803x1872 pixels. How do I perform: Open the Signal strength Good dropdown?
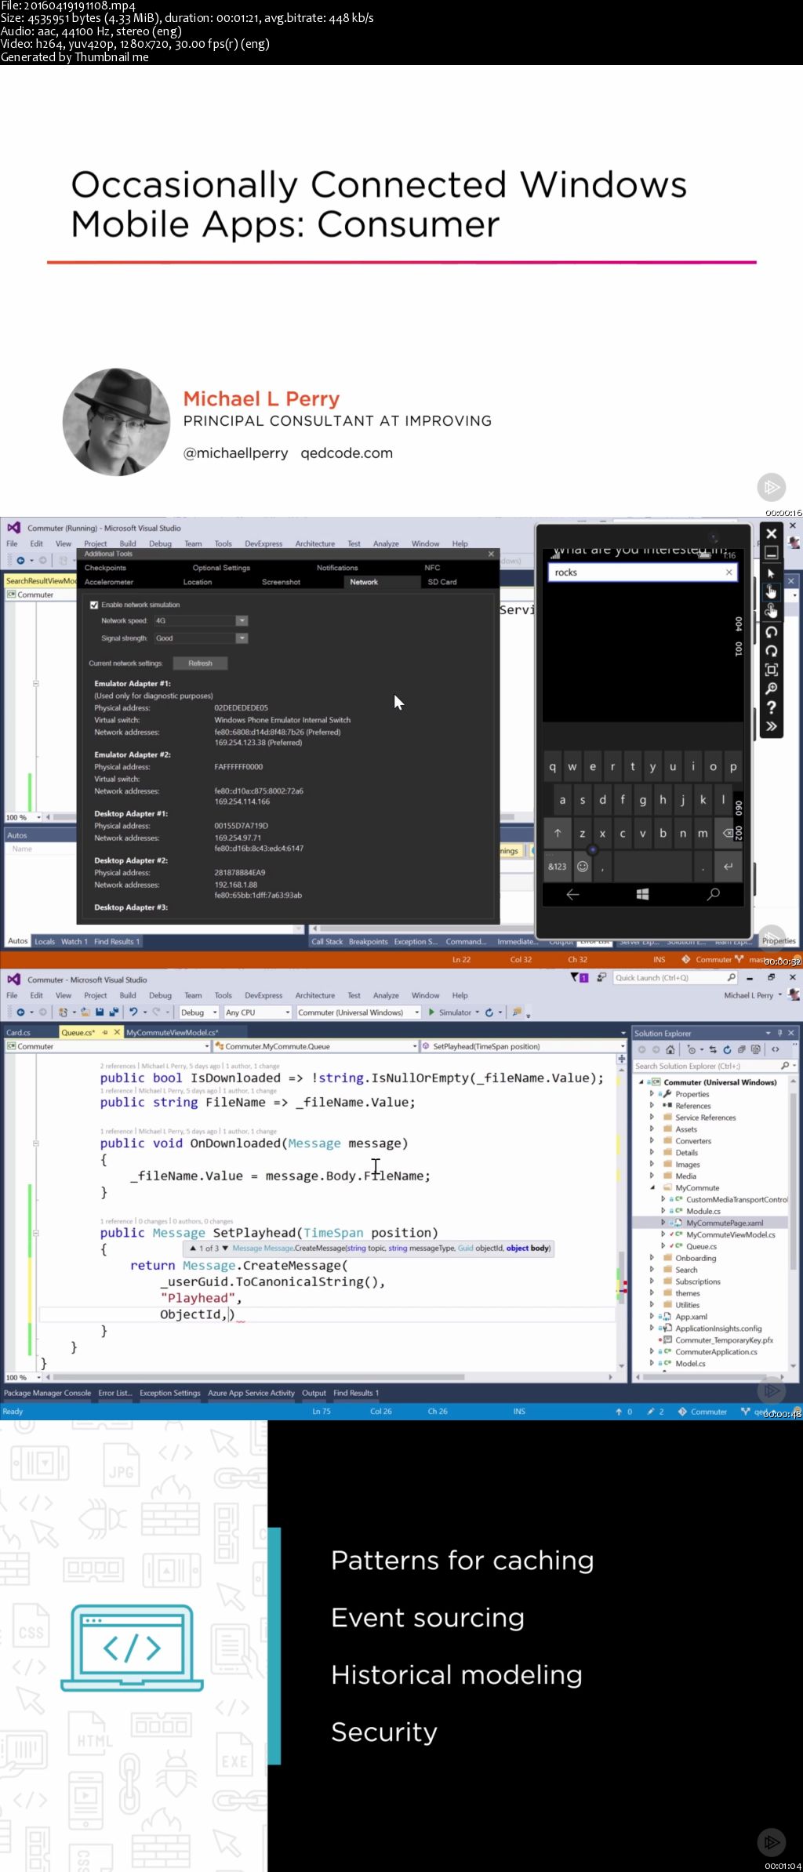[x=242, y=638]
